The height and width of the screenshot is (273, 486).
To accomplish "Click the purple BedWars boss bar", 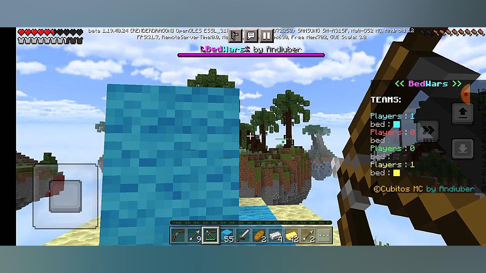I will click(251, 55).
